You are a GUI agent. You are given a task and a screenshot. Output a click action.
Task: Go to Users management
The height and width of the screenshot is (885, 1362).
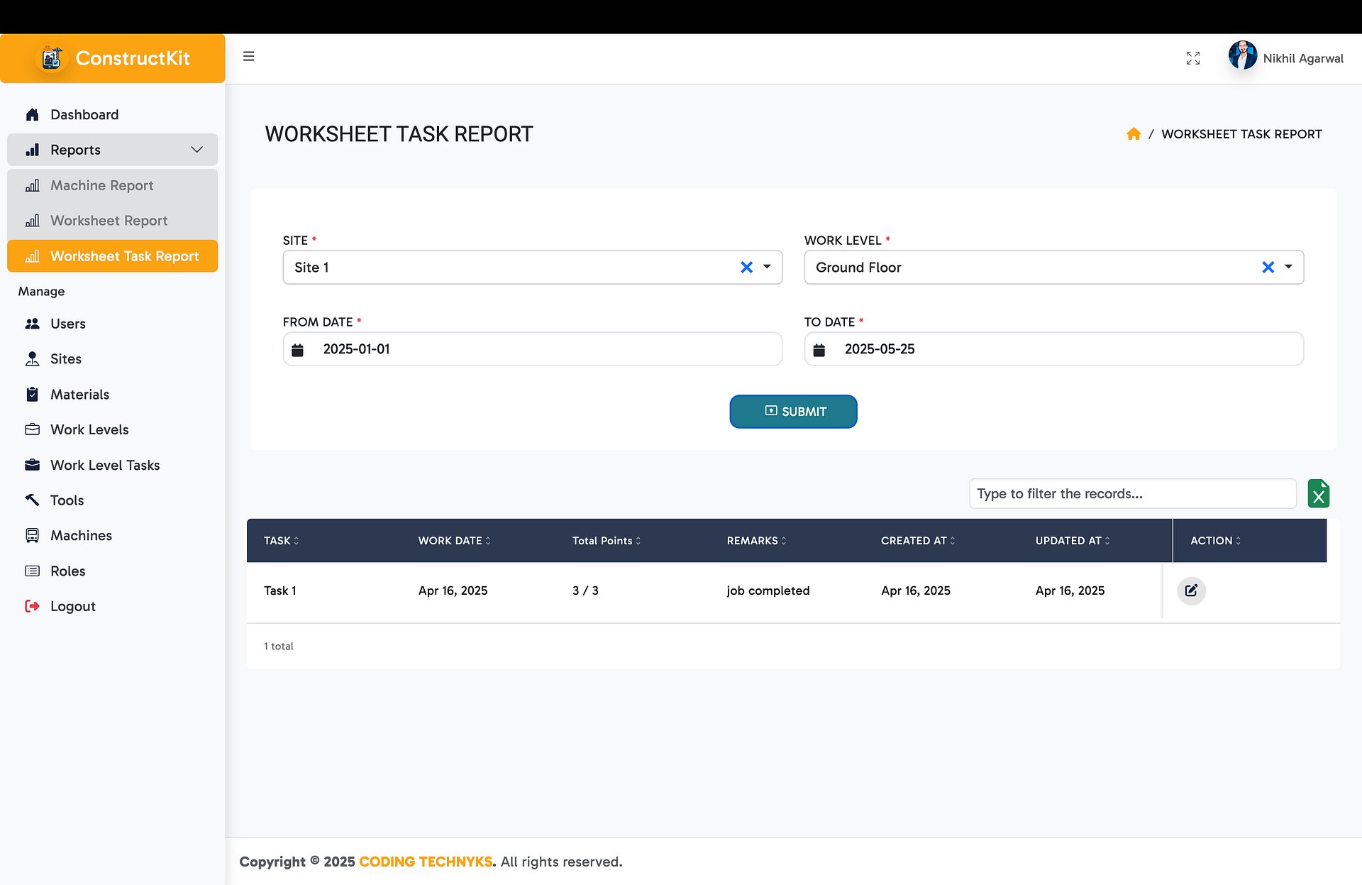click(112, 324)
